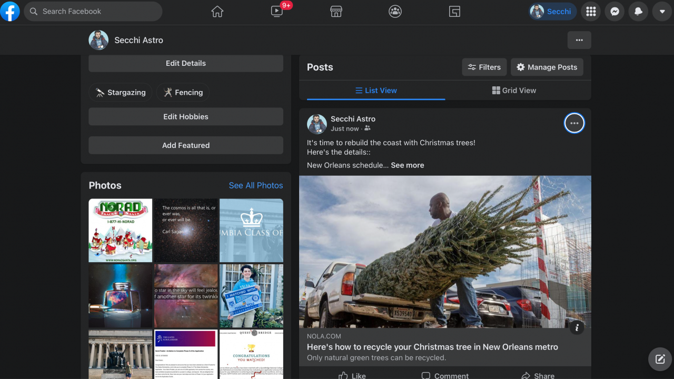
Task: Click the link info icon on article image
Action: 577,327
